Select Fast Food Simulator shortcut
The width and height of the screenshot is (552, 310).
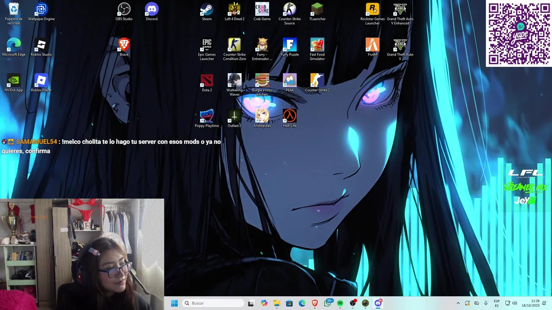317,50
